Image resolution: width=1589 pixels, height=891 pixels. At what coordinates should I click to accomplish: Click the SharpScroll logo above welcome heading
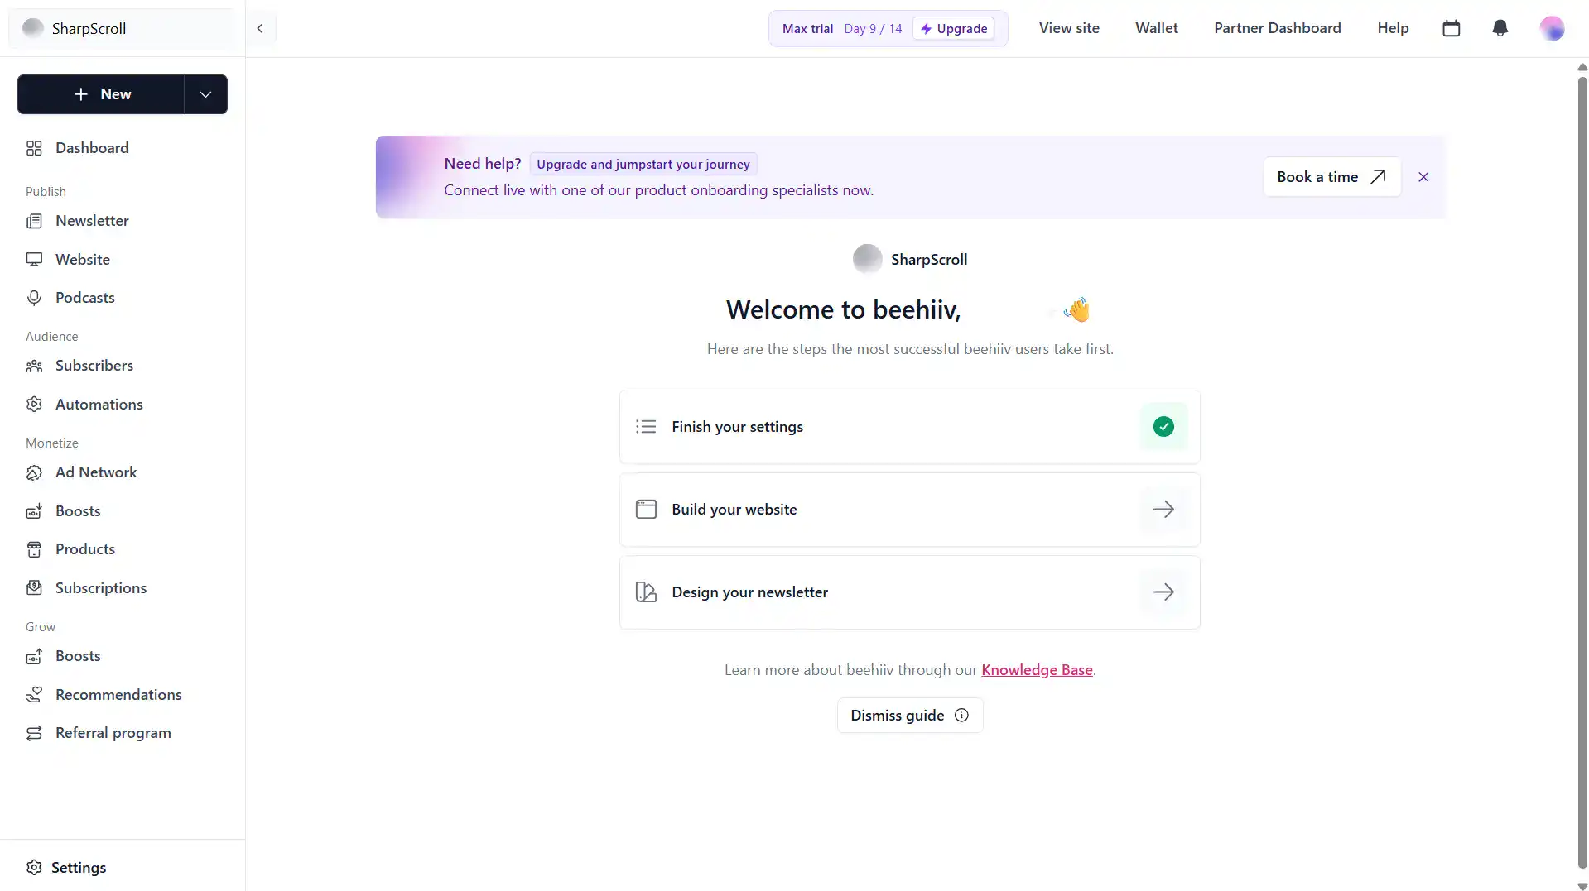867,259
